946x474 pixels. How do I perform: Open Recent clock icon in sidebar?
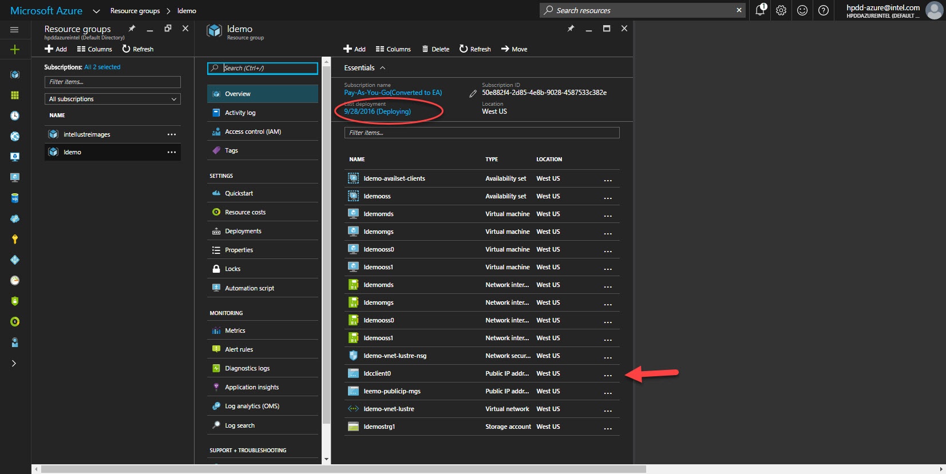15,115
